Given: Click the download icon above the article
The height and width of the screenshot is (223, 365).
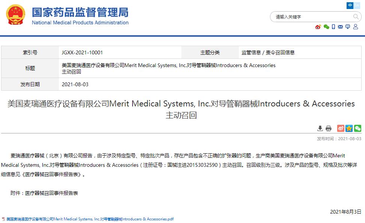Looking at the screenshot, I should tap(320, 128).
